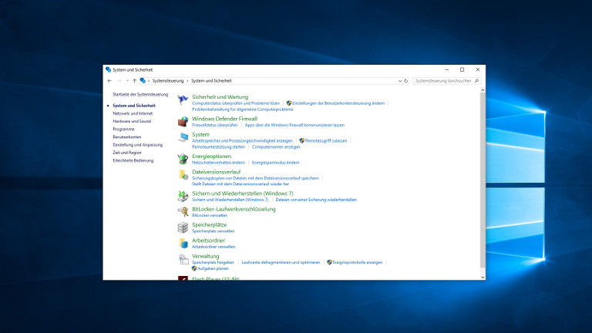Open the Verwaltung tools icon
Viewport: 592px width, 333px height.
(183, 259)
